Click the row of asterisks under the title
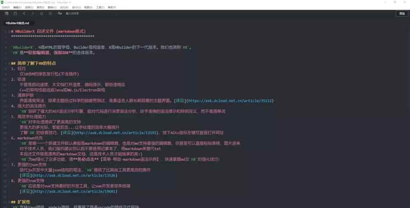Screen dimensions: 410x208 click(52, 36)
